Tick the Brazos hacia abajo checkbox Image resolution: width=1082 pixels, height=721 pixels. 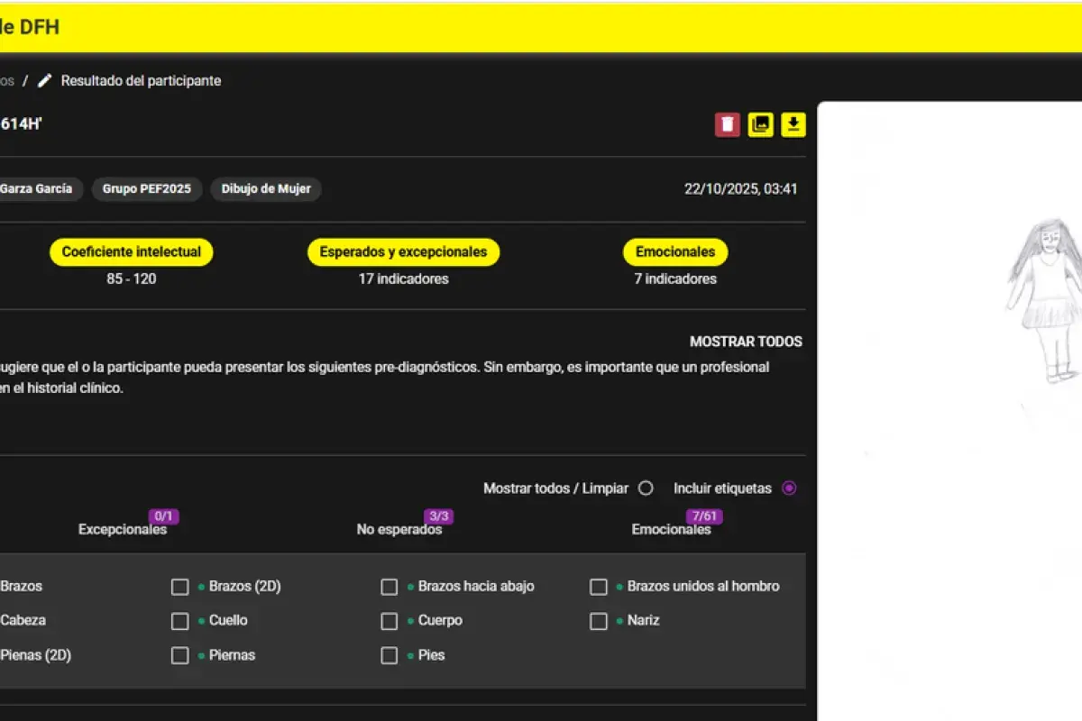390,587
